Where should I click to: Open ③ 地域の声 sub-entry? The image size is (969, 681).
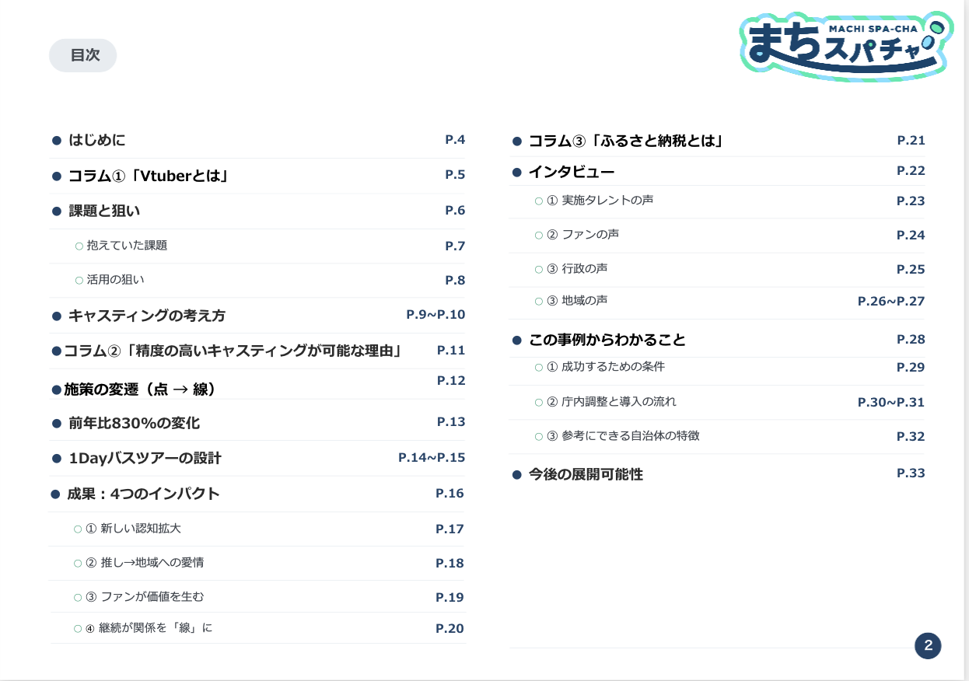pos(577,301)
